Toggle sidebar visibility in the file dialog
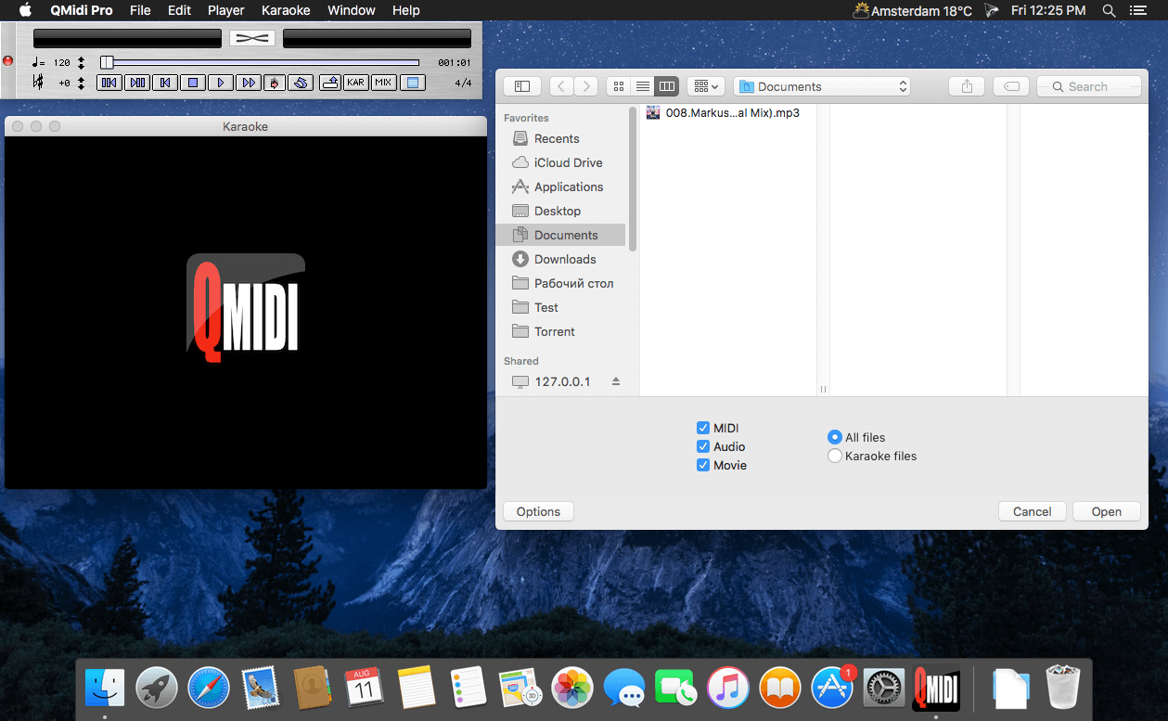 (522, 86)
